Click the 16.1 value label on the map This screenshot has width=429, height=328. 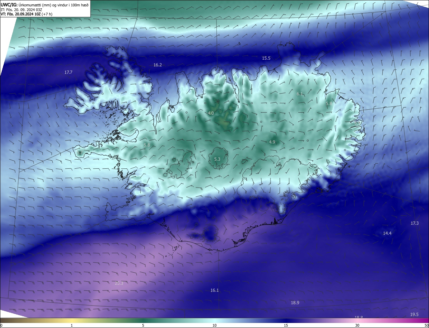[214, 290]
